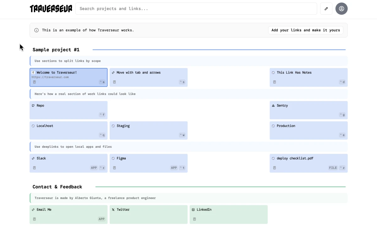Click the Traverseur logo
Screen dimensions: 377x231
tap(51, 9)
